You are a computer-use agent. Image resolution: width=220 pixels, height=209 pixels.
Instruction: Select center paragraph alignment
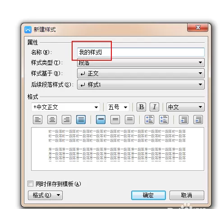(52, 120)
